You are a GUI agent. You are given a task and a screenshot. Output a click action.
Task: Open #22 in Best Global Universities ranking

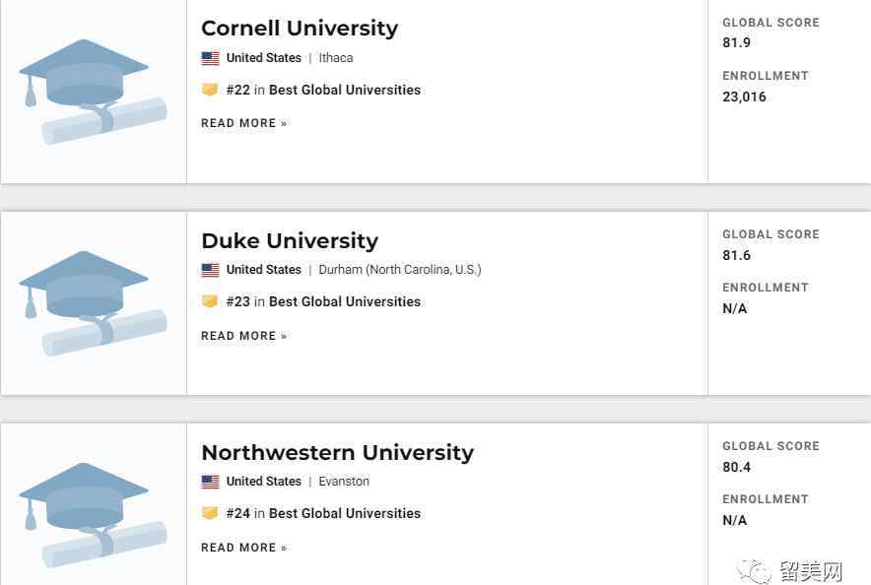pyautogui.click(x=323, y=90)
